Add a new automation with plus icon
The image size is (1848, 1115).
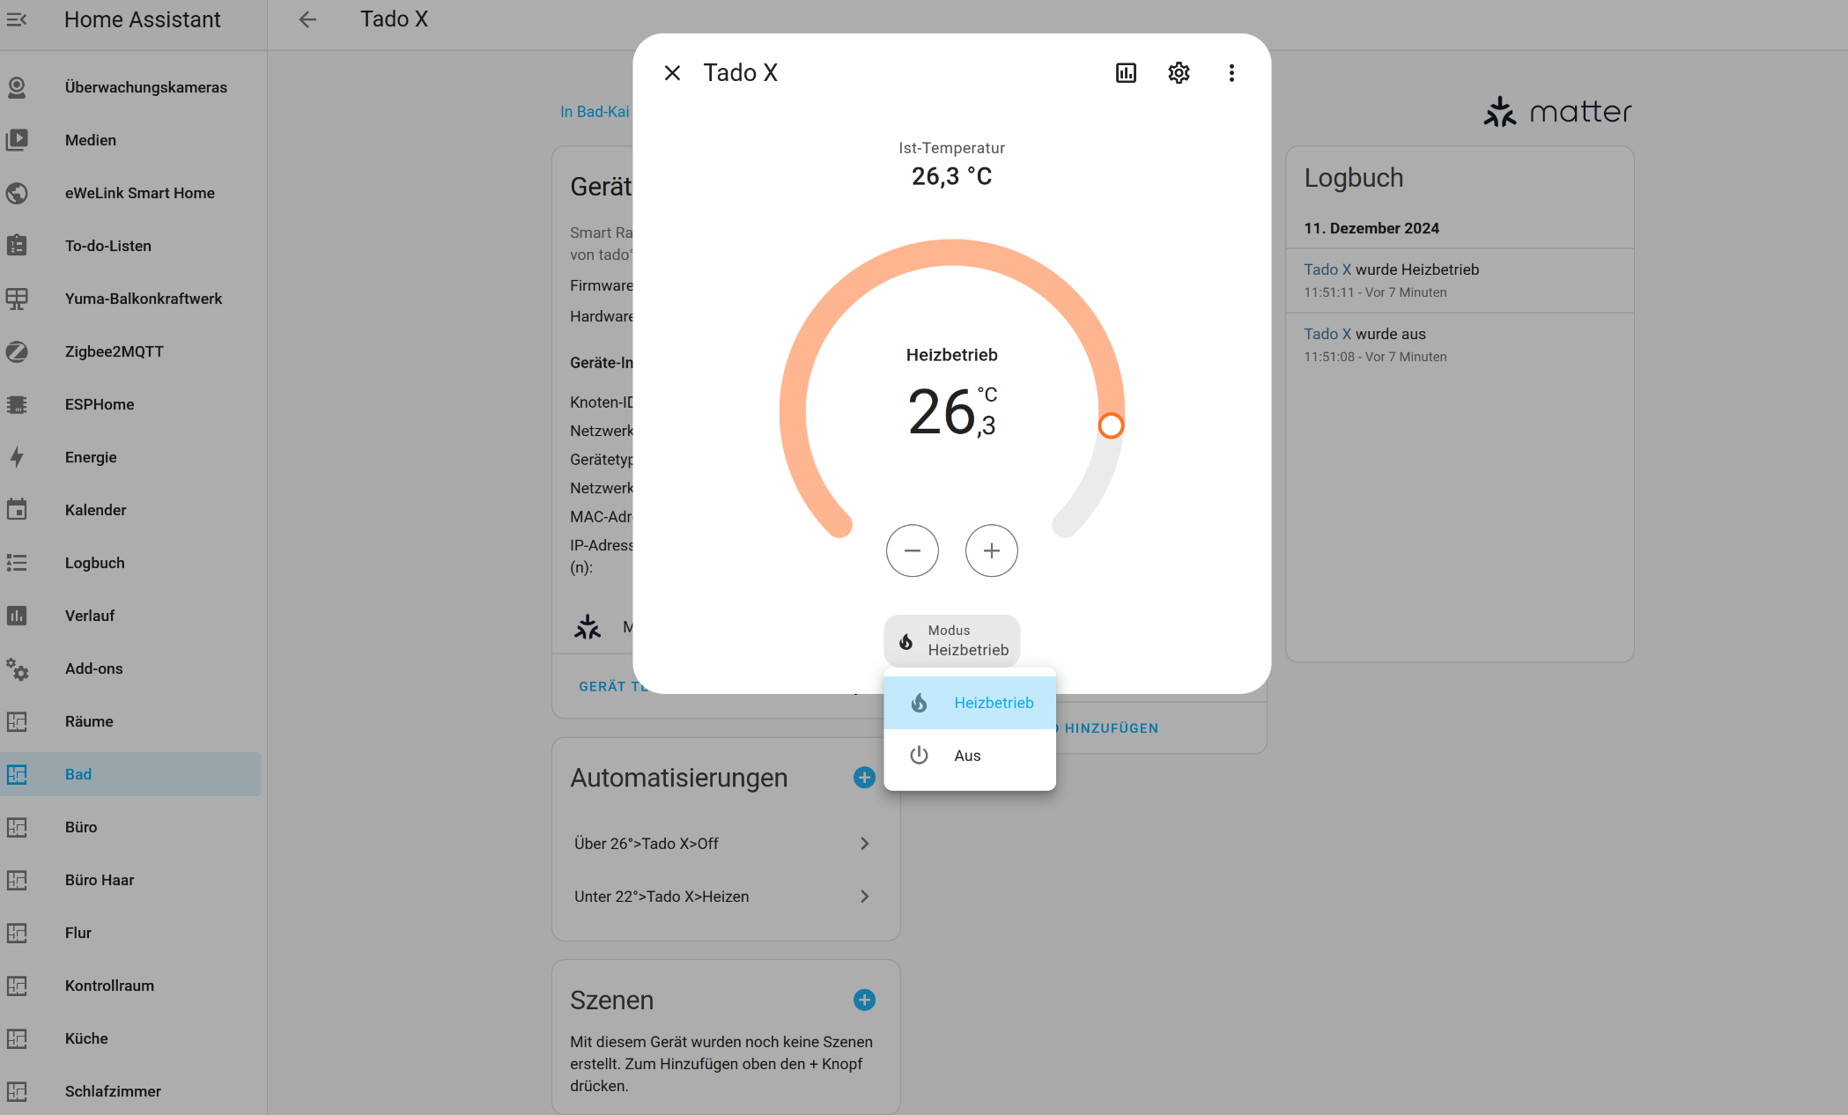click(864, 778)
